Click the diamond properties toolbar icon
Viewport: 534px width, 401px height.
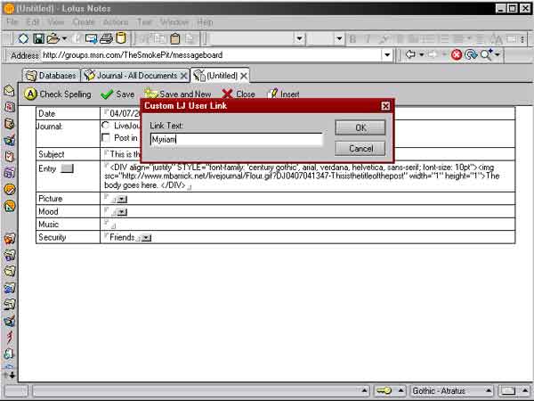[x=23, y=38]
